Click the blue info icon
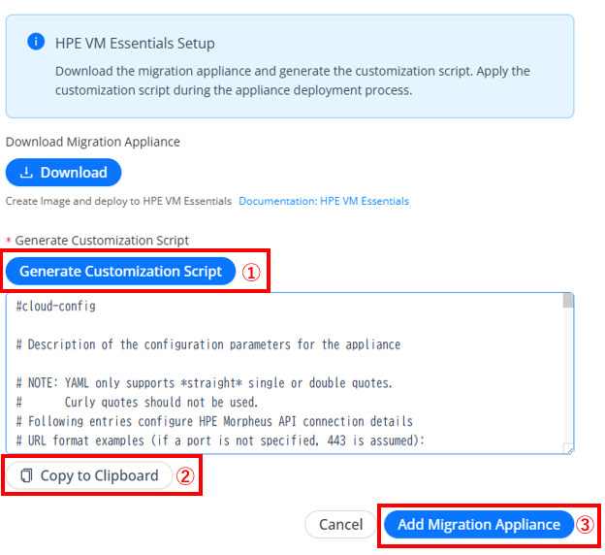 (x=36, y=42)
